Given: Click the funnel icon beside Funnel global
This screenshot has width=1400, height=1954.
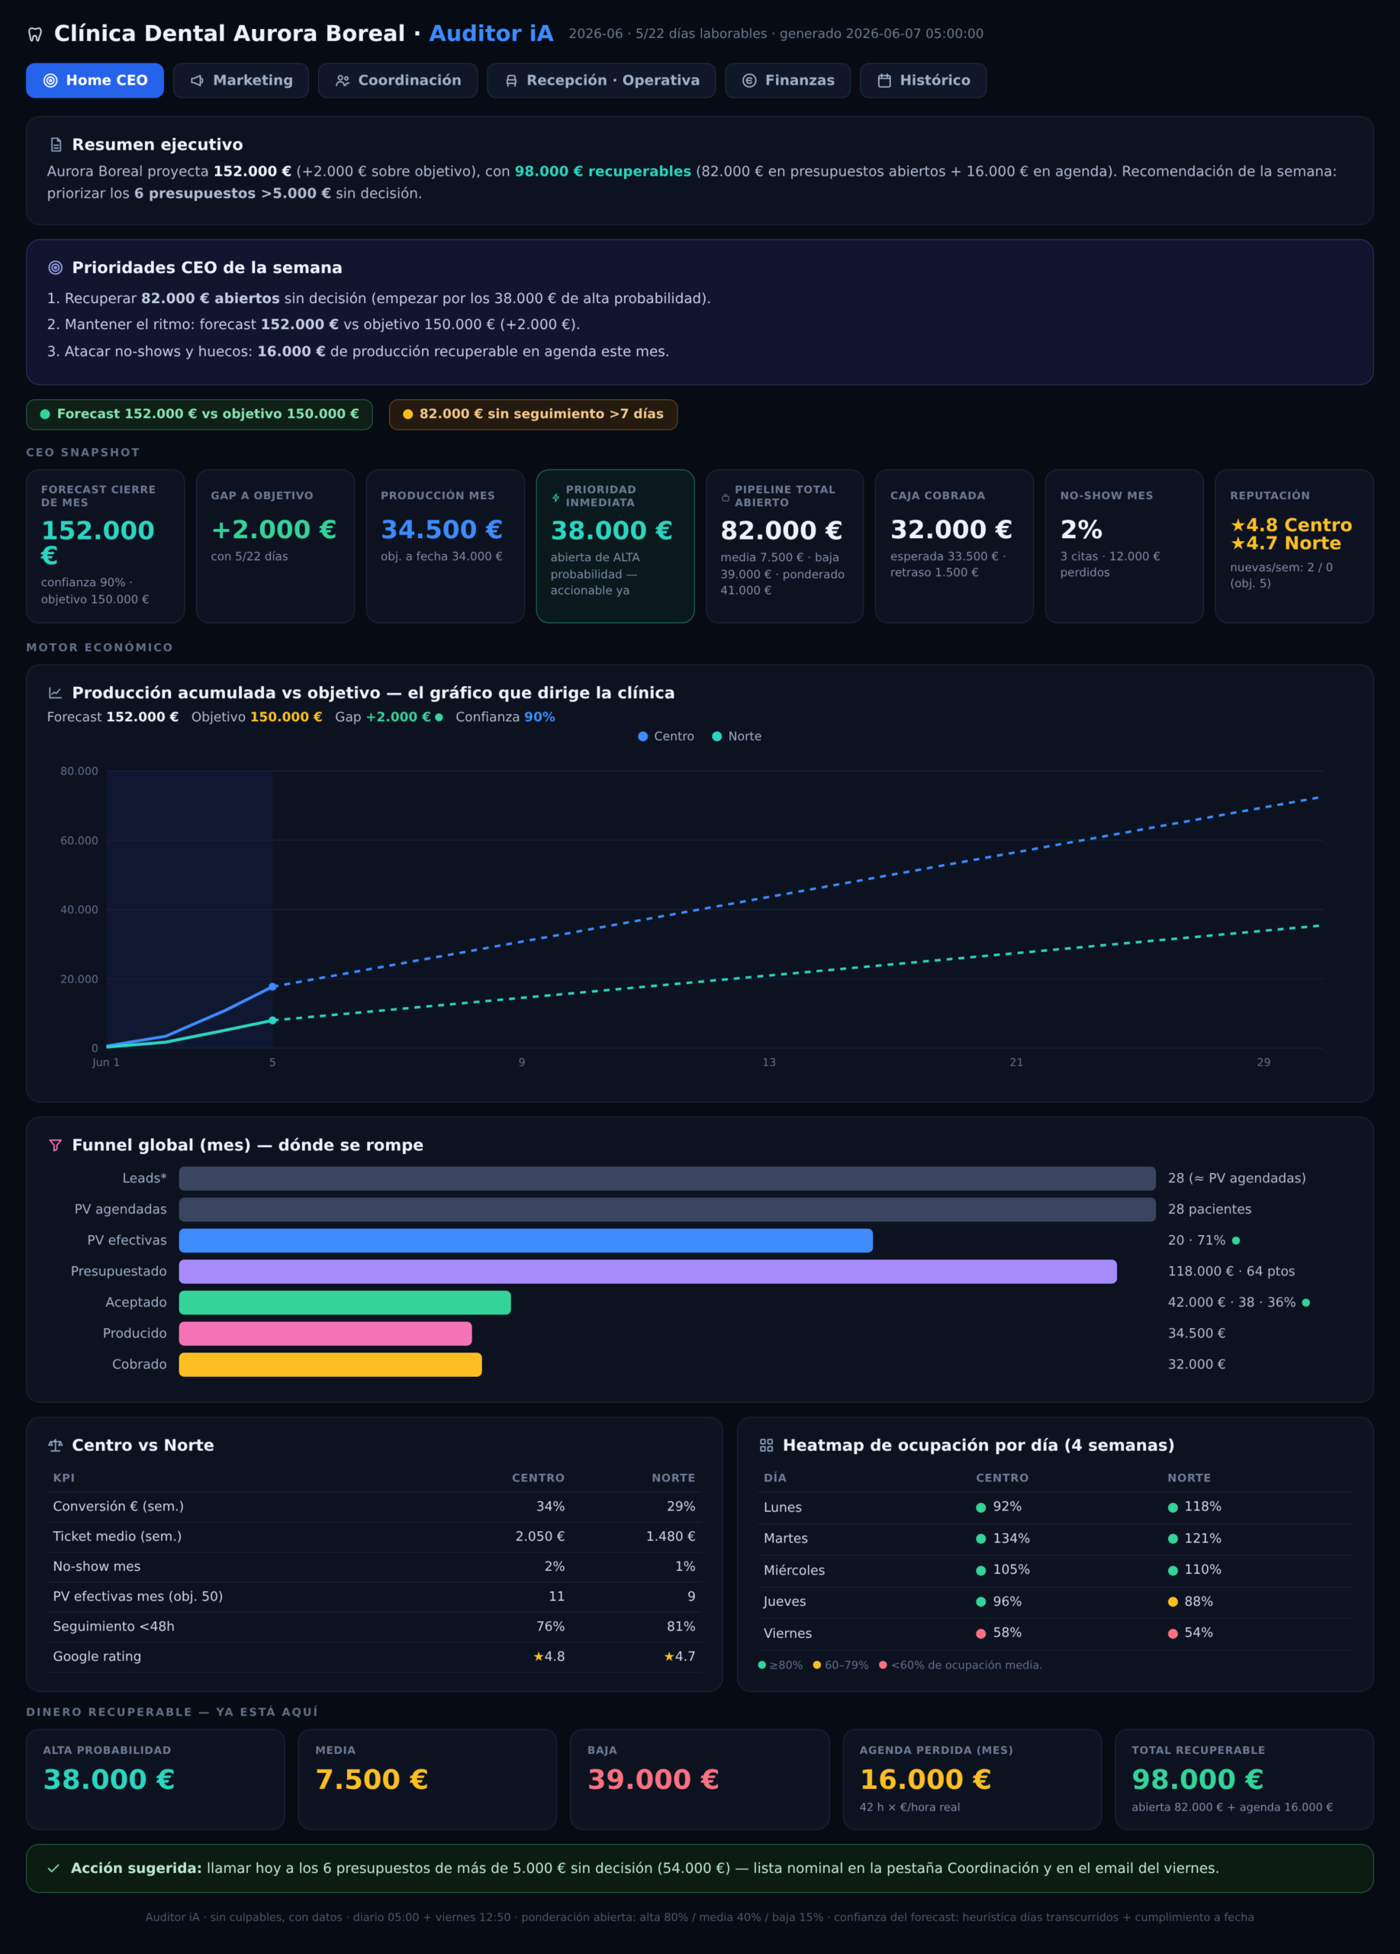Looking at the screenshot, I should tap(56, 1145).
